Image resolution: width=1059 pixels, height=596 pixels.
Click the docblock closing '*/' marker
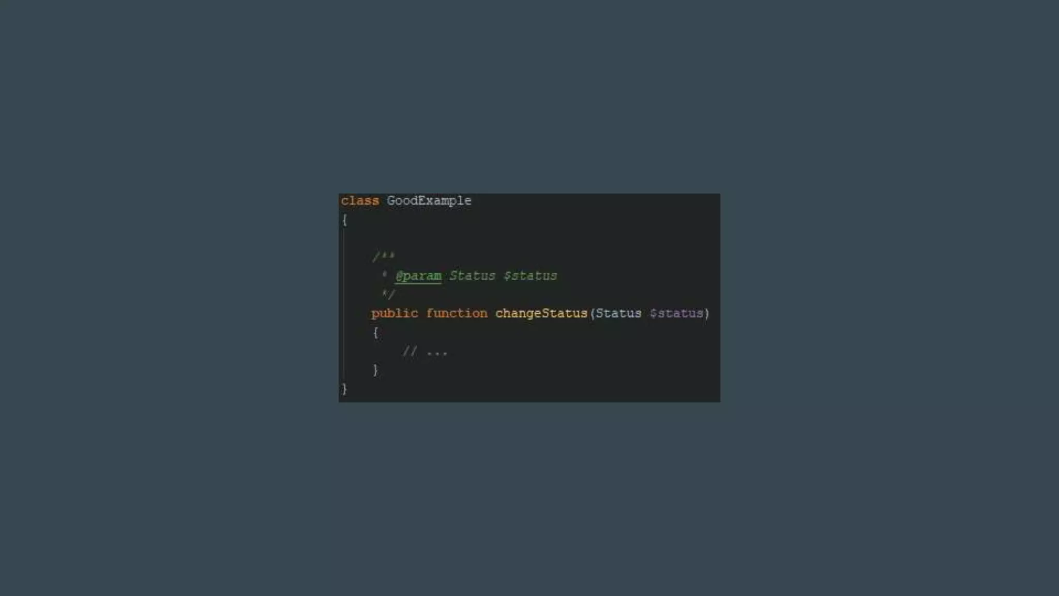pyautogui.click(x=388, y=294)
